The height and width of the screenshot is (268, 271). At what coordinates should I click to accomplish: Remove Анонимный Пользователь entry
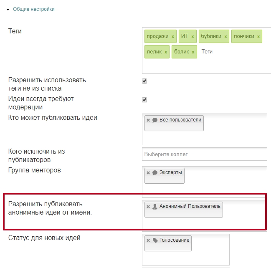(x=148, y=207)
